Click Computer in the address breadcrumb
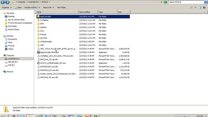 (x=21, y=2)
